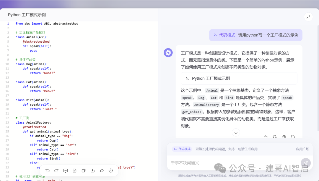Viewport: 319px width, 181px height.
Task: Open the comment icon under the code
Action: click(66, 170)
